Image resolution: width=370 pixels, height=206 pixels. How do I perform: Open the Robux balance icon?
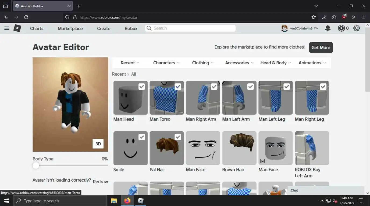pyautogui.click(x=341, y=28)
